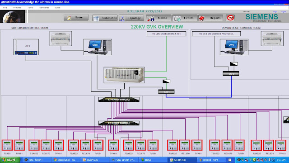Open the Reports section

pos(211,18)
